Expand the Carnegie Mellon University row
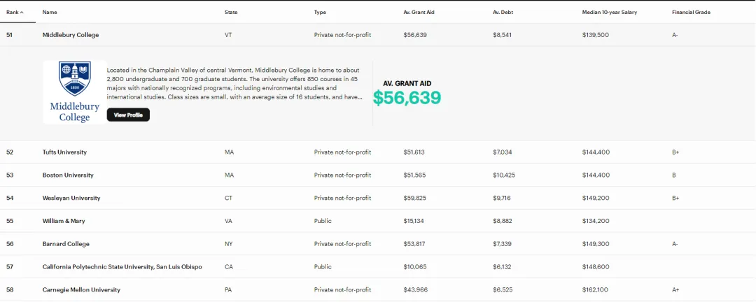The image size is (756, 302). (81, 290)
